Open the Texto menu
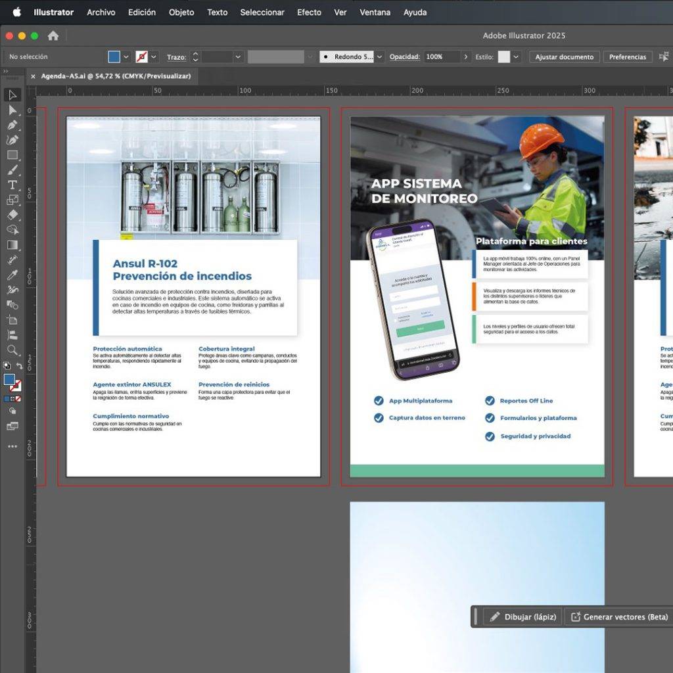Screen dimensions: 673x673 pos(217,12)
